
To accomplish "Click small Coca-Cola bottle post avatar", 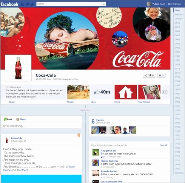I will pos(7,140).
